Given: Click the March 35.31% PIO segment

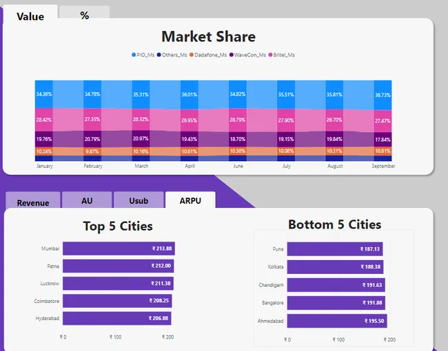Looking at the screenshot, I should (141, 95).
